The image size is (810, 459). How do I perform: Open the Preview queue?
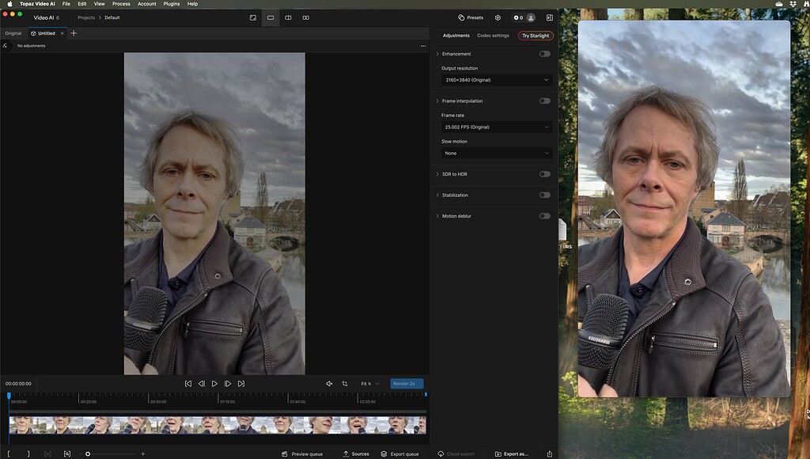pos(302,453)
